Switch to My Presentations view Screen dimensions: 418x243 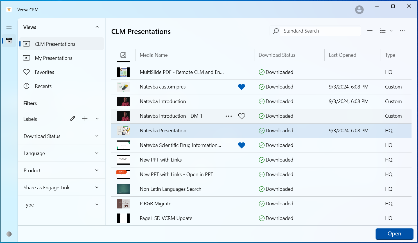click(x=53, y=58)
